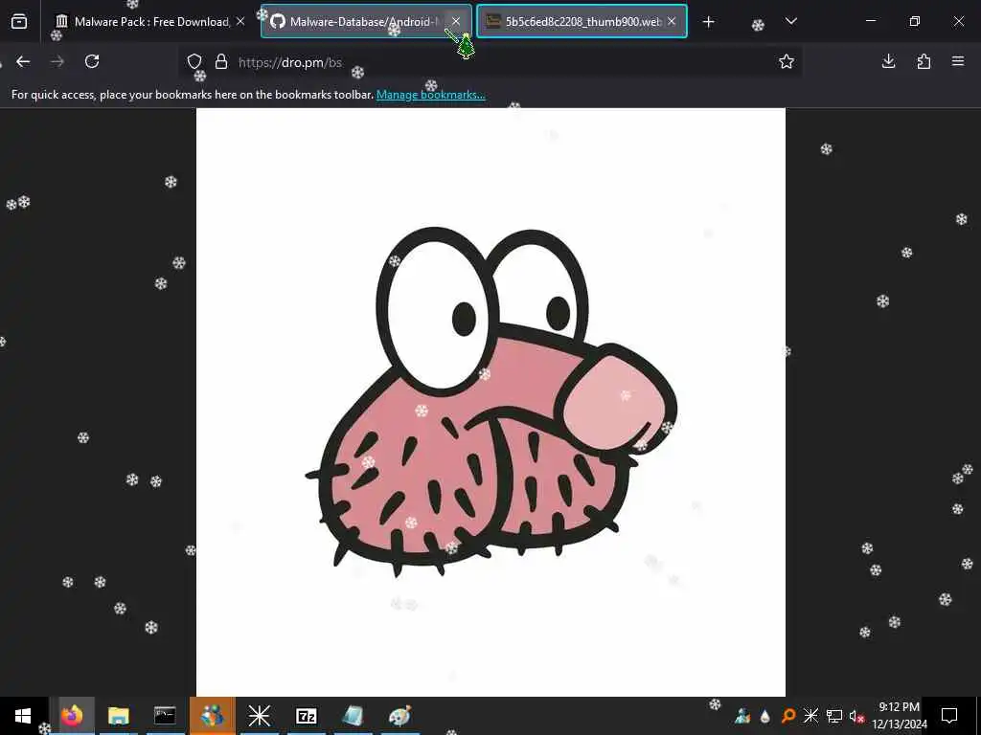Click the cartoon image in the page
Viewport: 981px width, 735px height.
tap(490, 402)
